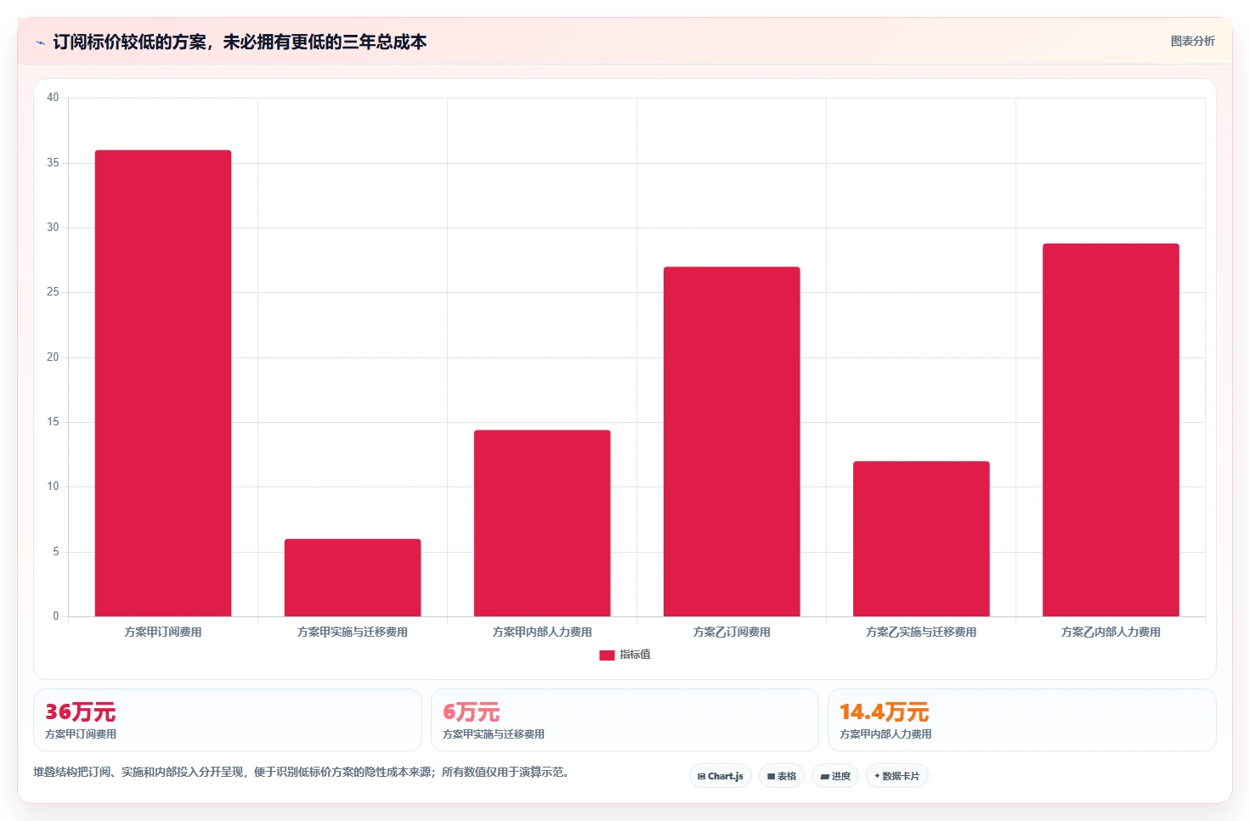This screenshot has height=821, width=1250.
Task: Click y-axis tick label 15
Action: point(53,422)
